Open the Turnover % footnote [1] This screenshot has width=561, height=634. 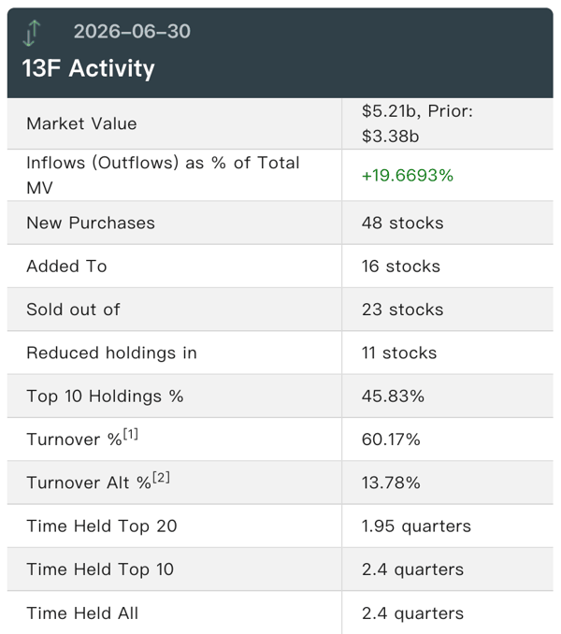tap(131, 434)
